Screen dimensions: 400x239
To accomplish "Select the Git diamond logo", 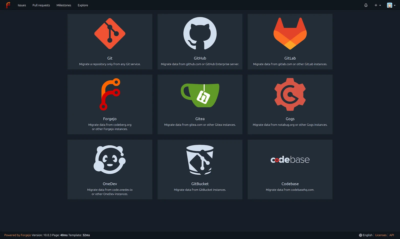I will pyautogui.click(x=110, y=34).
